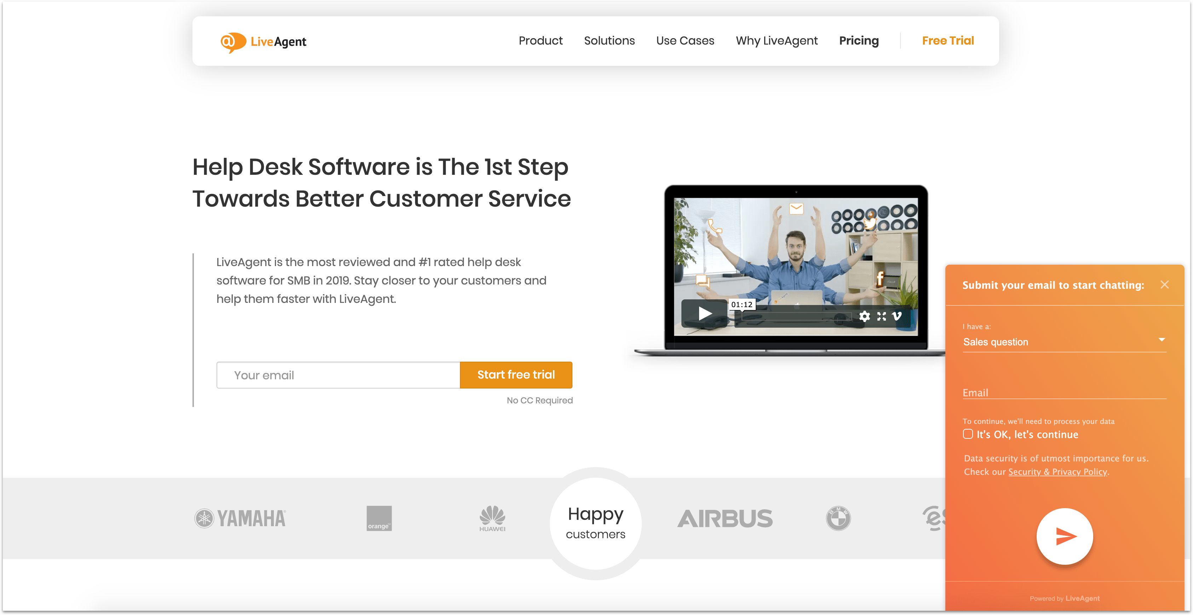This screenshot has width=1193, height=615.
Task: Click the chat bubble icon in video
Action: (x=703, y=281)
